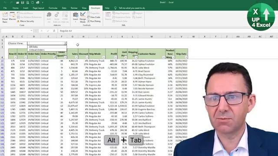The width and height of the screenshot is (278, 156).
Task: Open the File tab
Action: 5,8
